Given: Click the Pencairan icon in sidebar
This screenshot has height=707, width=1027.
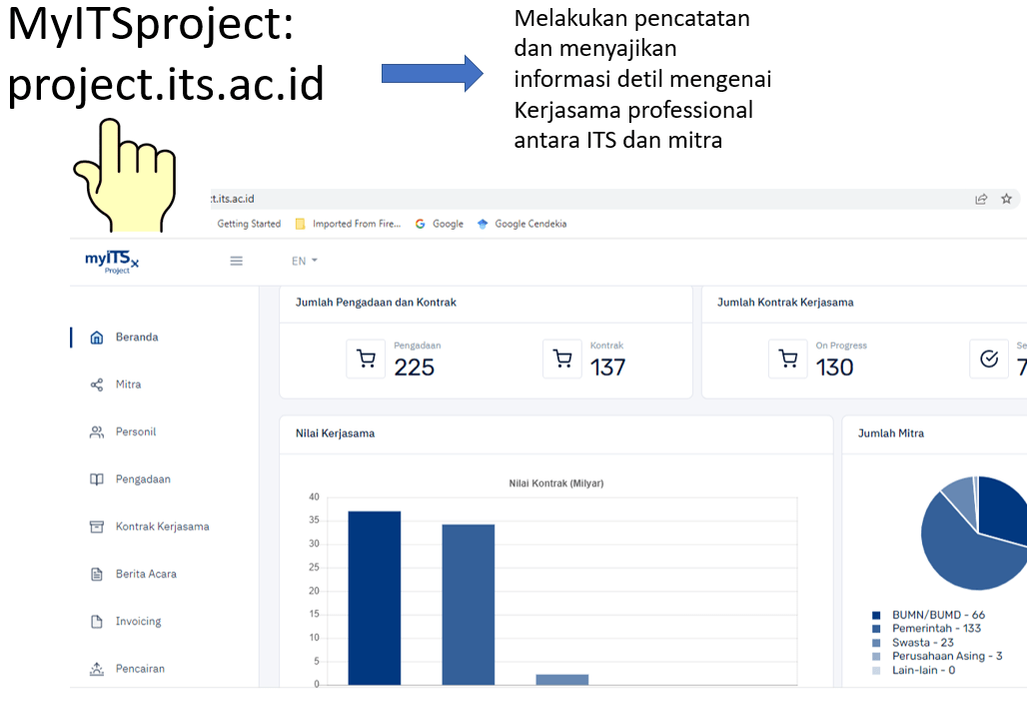Looking at the screenshot, I should point(96,668).
